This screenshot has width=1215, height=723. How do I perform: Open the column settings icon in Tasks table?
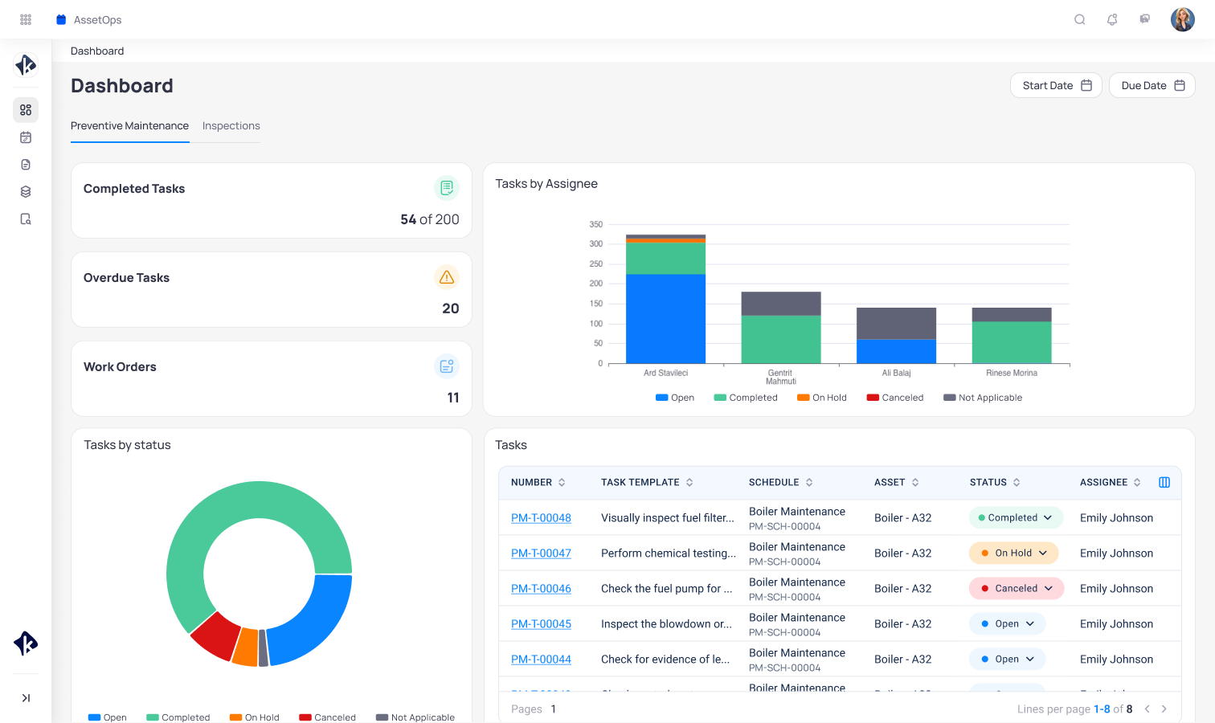1164,482
